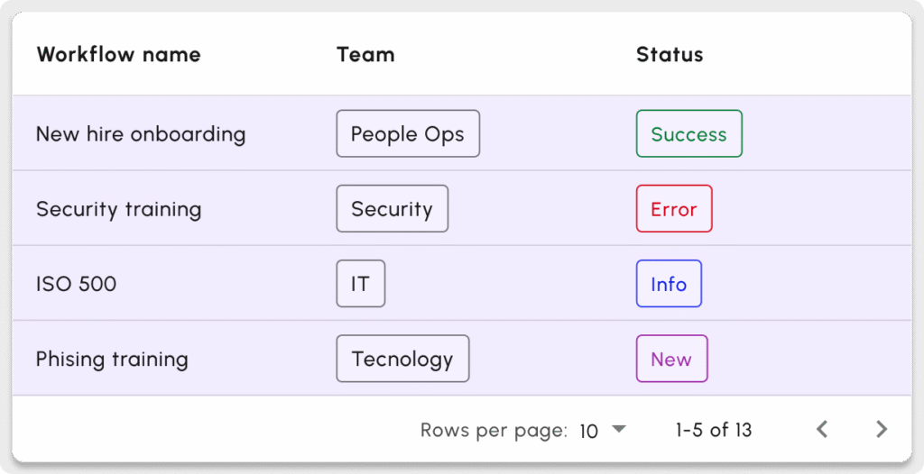This screenshot has width=924, height=474.
Task: Select the New status badge
Action: [x=671, y=359]
